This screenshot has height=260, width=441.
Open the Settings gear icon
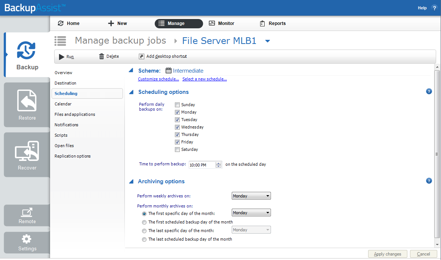27,239
